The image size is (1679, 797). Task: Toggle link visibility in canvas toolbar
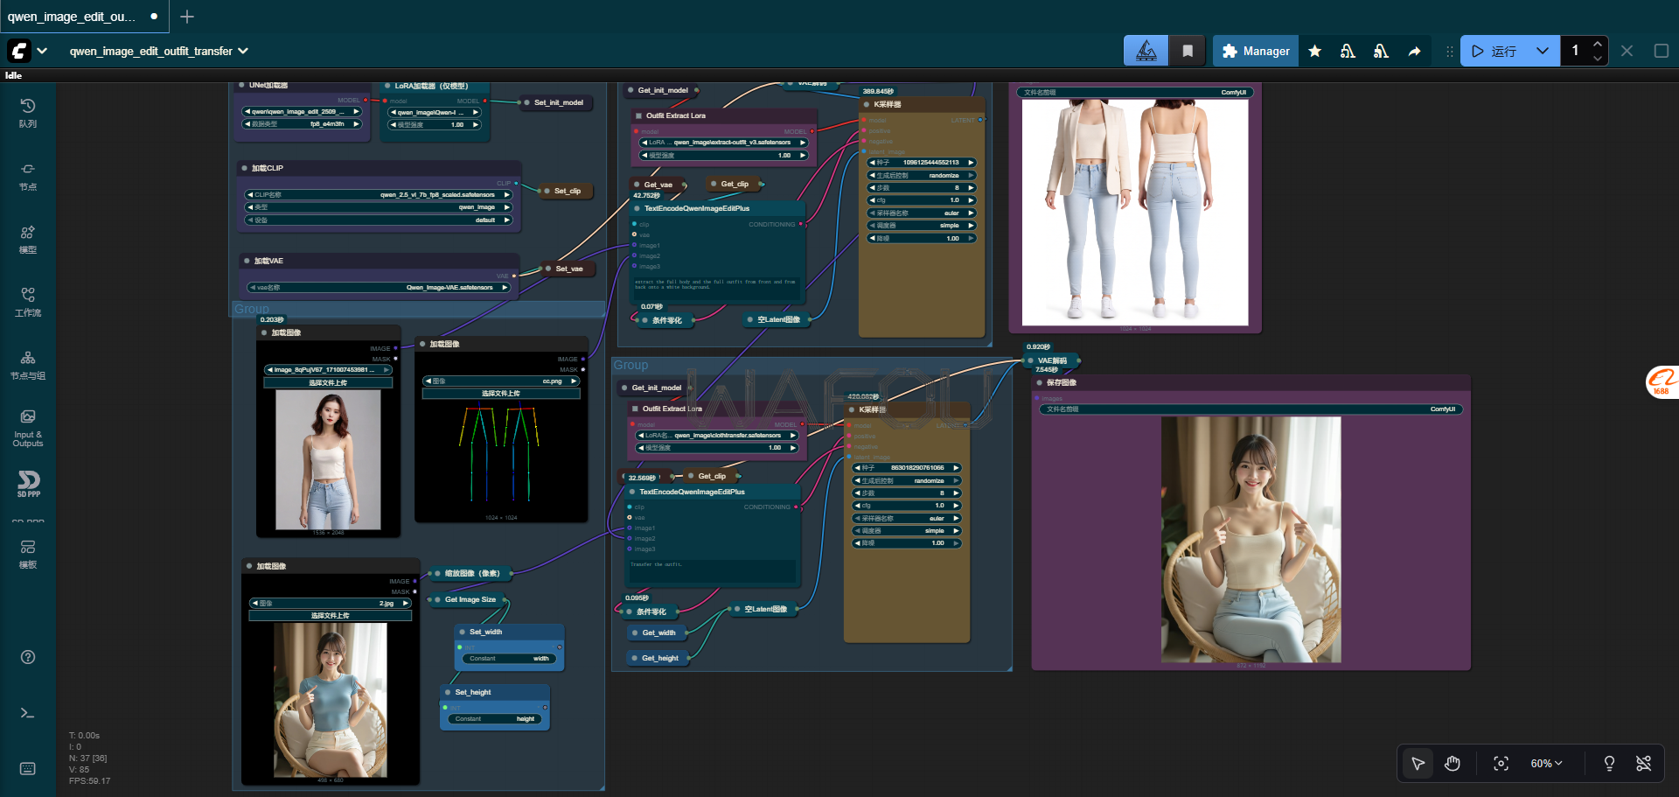coord(1643,764)
